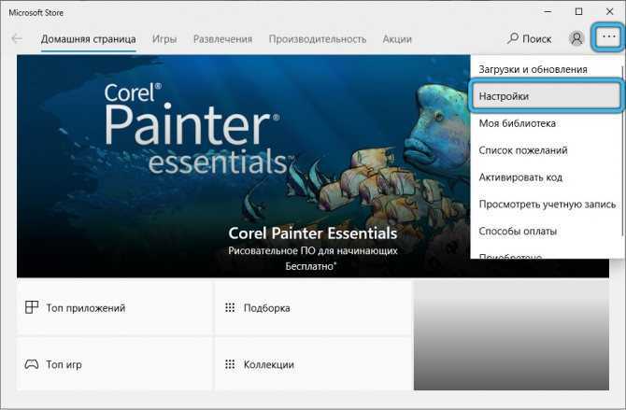Screen dimensions: 626x410
Task: Click Рисовательное ПО для начинающих subtitle
Action: (x=313, y=250)
